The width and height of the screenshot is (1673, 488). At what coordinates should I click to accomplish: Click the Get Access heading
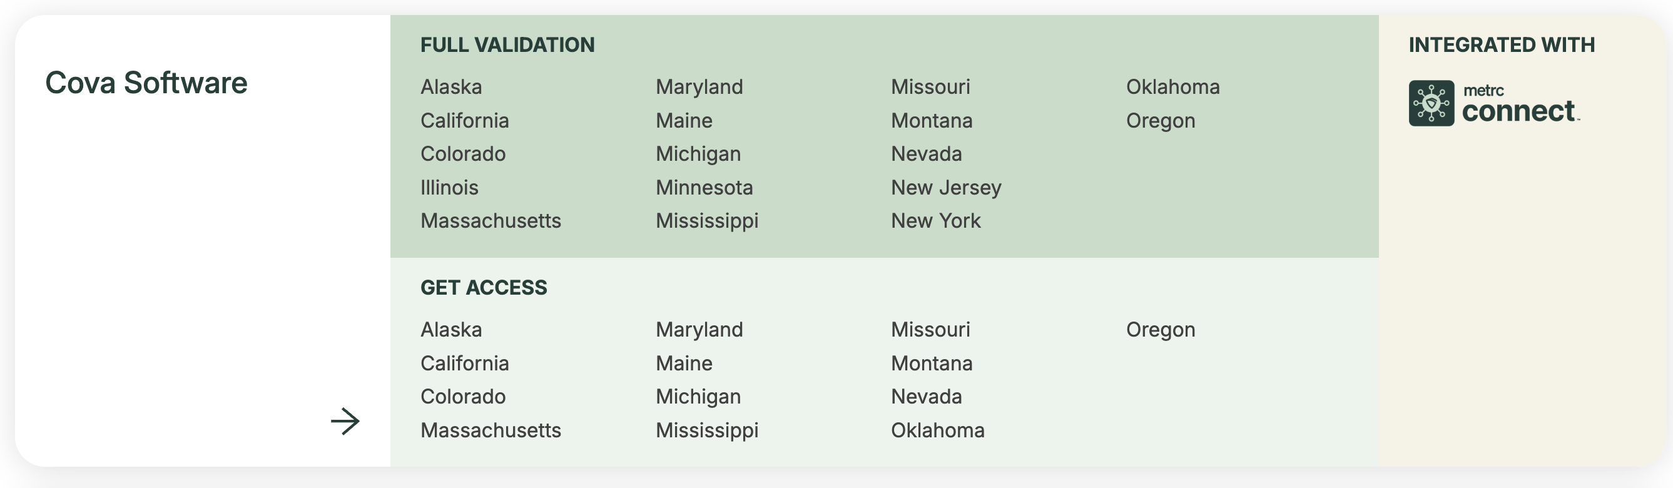pos(483,287)
